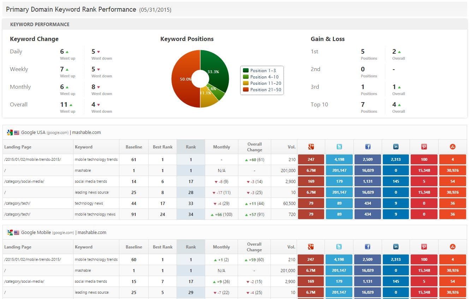
Task: Click the Google+ icon in the Google Mobile header
Action: point(311,246)
